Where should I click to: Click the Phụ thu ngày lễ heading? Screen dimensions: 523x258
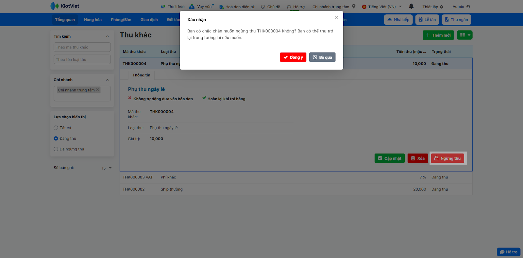pyautogui.click(x=146, y=89)
